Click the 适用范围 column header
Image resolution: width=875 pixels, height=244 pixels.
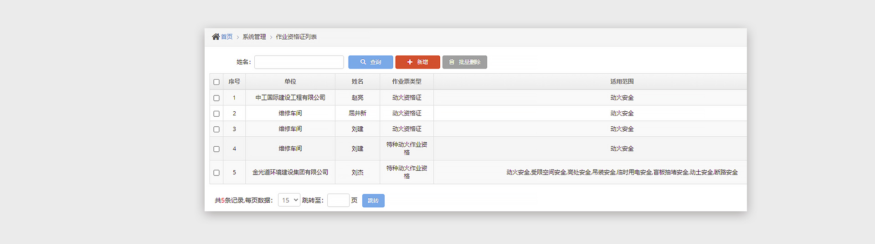point(622,82)
